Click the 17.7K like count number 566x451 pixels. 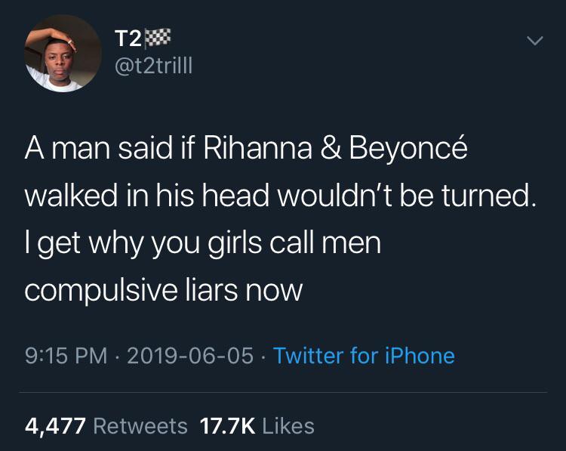[228, 426]
